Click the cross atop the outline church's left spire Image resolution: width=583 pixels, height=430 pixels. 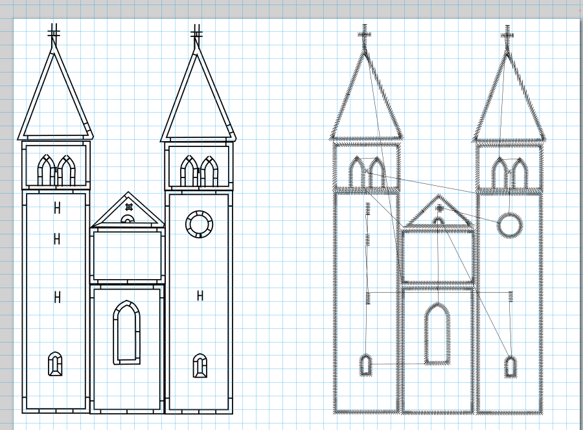(54, 32)
